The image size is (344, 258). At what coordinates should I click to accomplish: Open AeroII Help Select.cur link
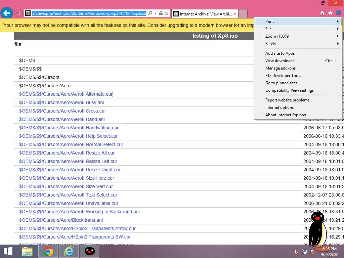(68, 136)
